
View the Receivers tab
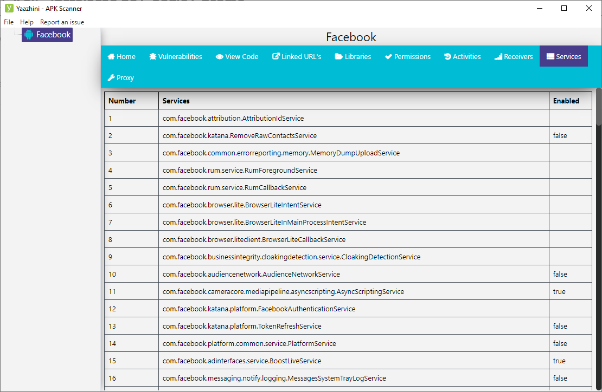coord(514,56)
